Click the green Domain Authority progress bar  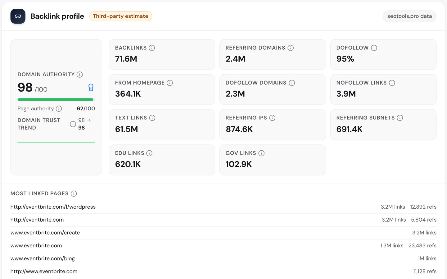coord(56,100)
